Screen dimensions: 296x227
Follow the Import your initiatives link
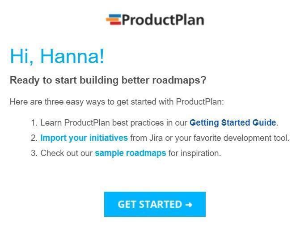[84, 138]
